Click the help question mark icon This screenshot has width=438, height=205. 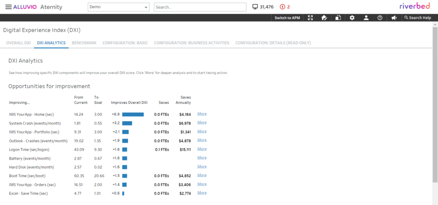(x=380, y=18)
